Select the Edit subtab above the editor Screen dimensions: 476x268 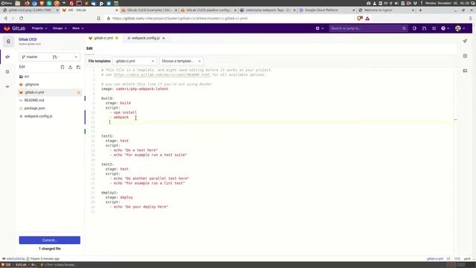tap(89, 48)
